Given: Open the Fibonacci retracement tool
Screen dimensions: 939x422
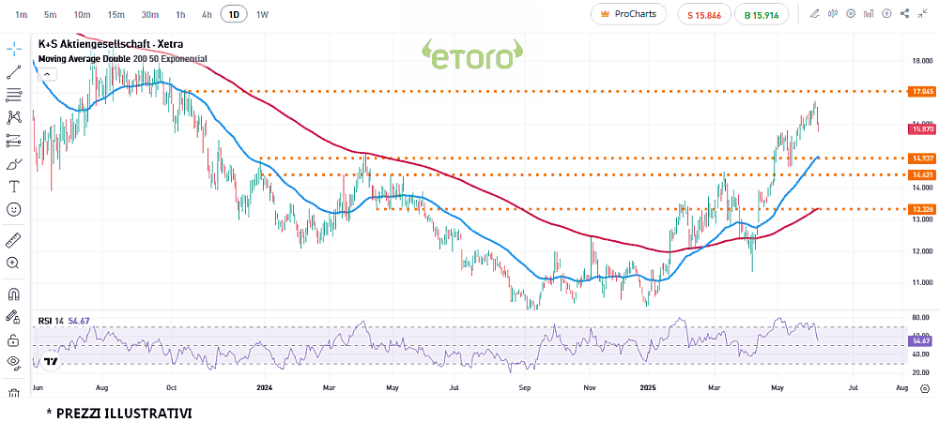Looking at the screenshot, I should coord(14,94).
